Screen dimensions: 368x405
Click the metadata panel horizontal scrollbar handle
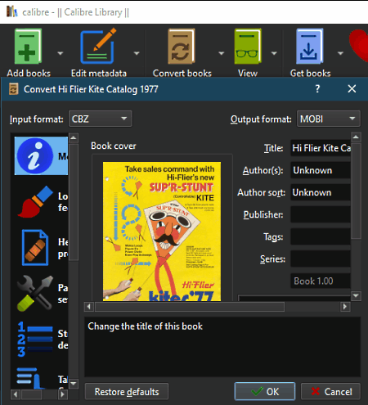coord(190,307)
